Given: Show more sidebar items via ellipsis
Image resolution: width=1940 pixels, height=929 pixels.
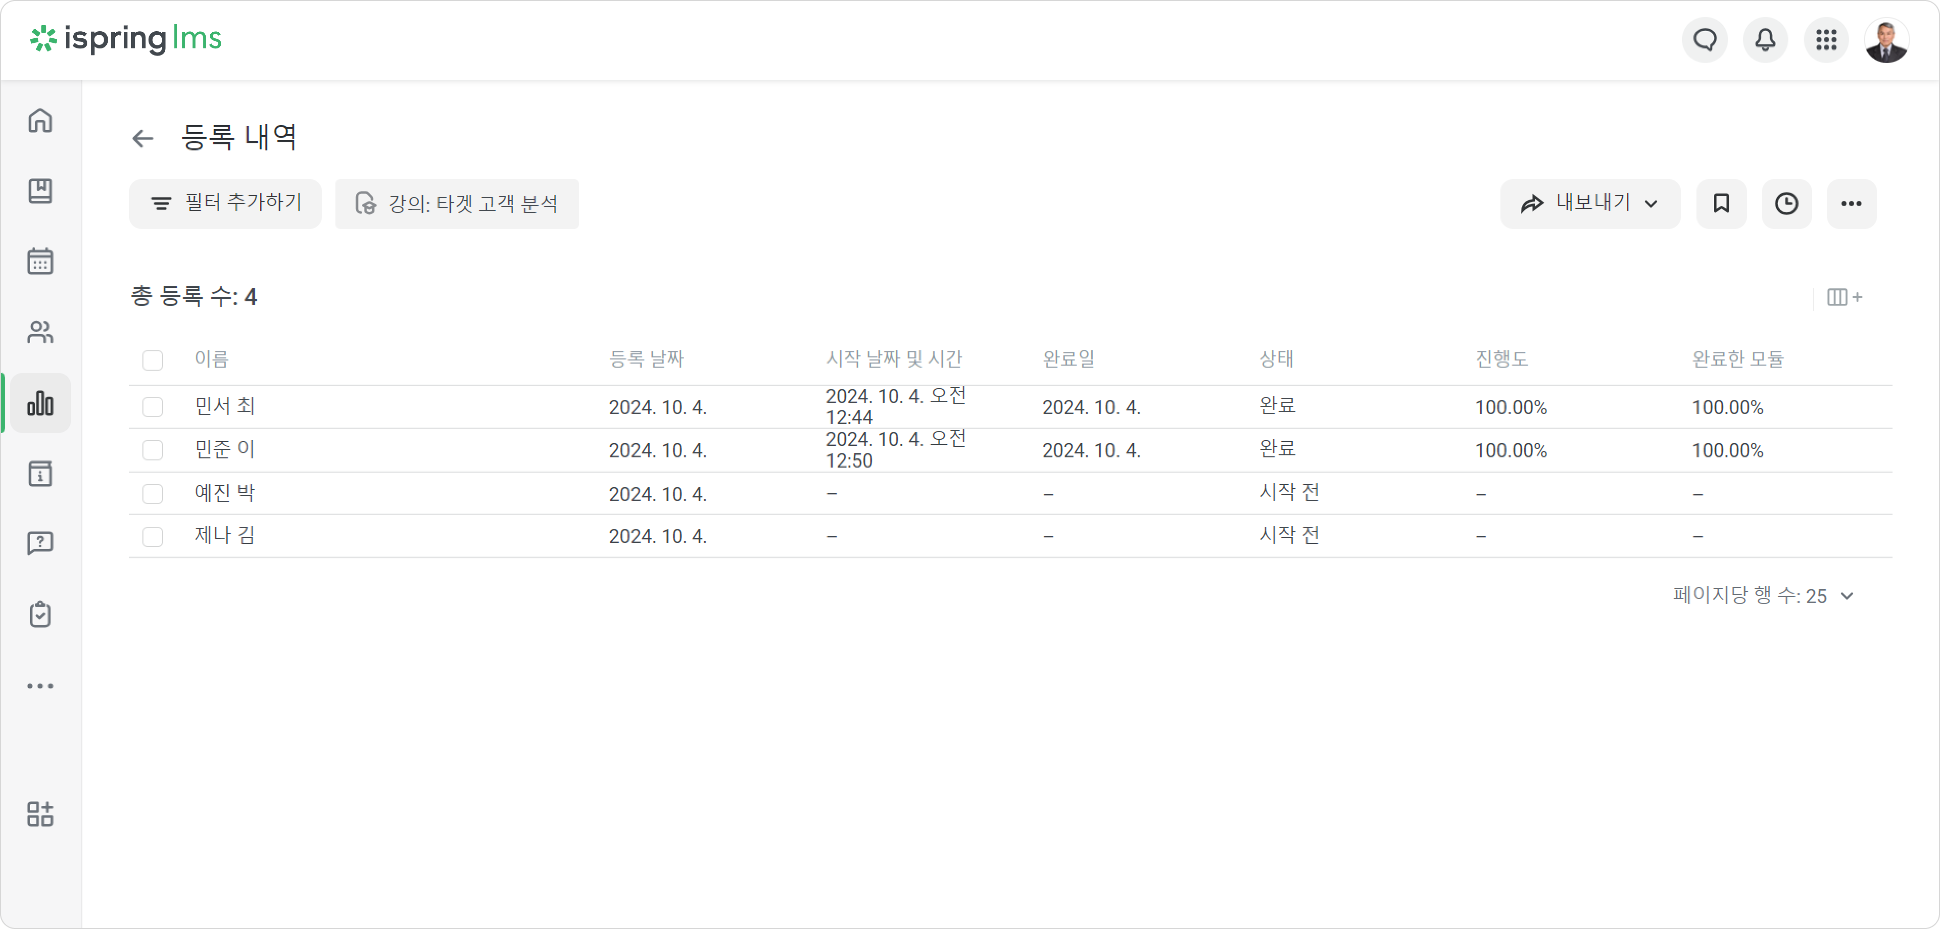Looking at the screenshot, I should [x=41, y=686].
